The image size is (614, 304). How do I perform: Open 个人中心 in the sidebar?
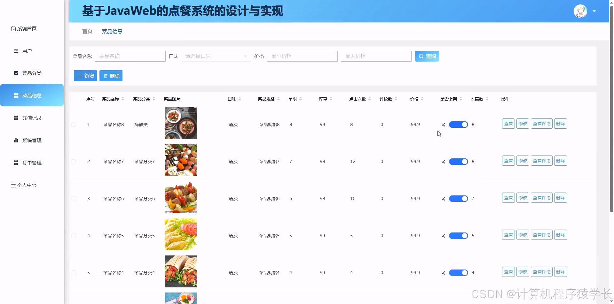tap(27, 185)
